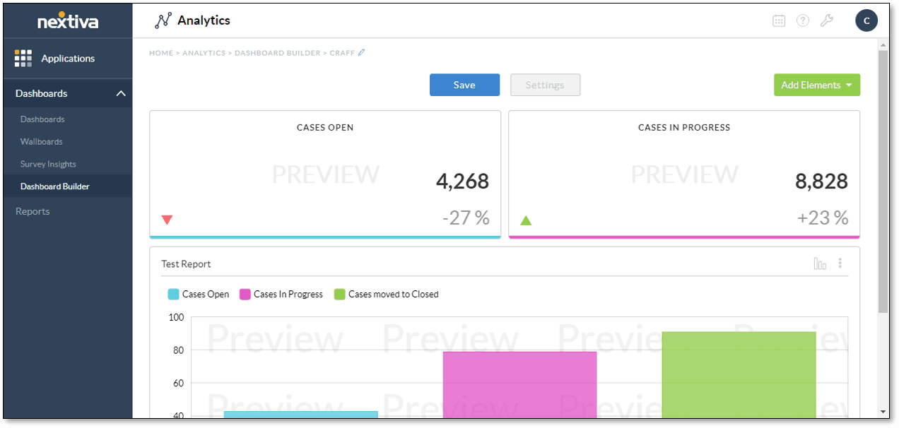Click the bar chart type icon in Test Report
The image size is (899, 428).
820,263
